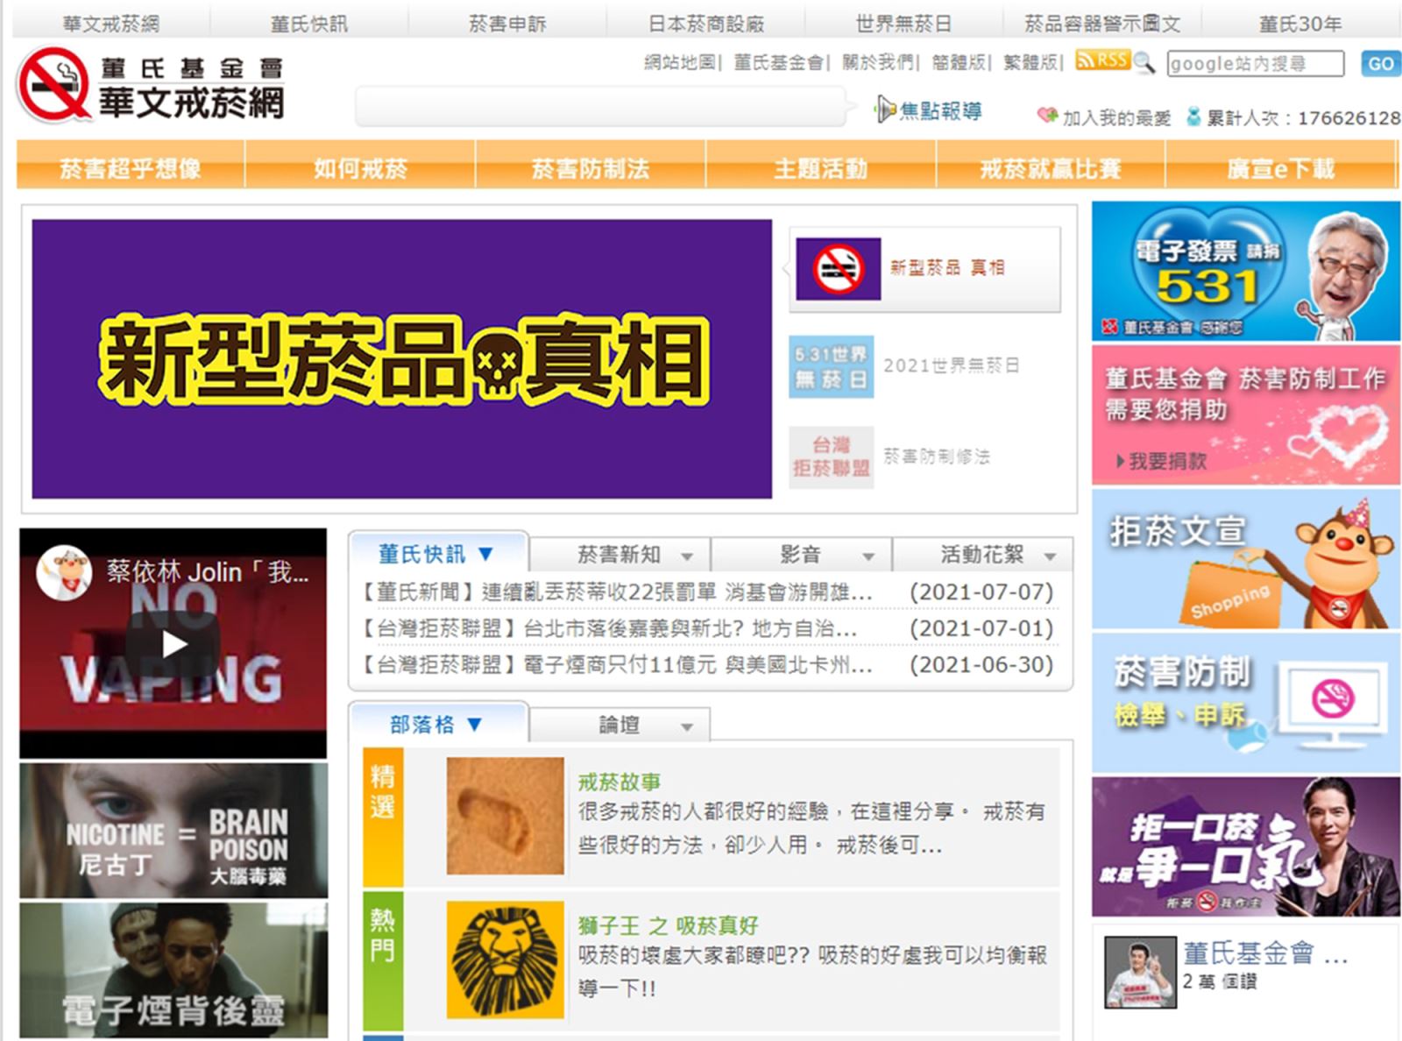Open the 戒菸故事 footprint image
The width and height of the screenshot is (1402, 1041).
click(x=506, y=816)
